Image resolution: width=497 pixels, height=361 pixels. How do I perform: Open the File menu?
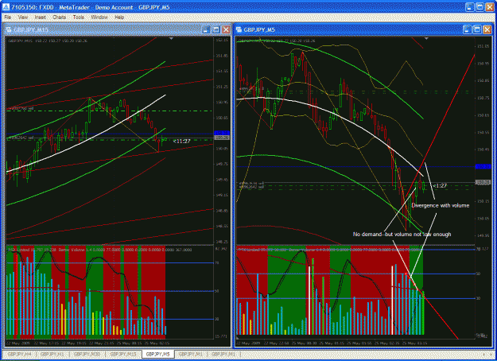pos(8,17)
